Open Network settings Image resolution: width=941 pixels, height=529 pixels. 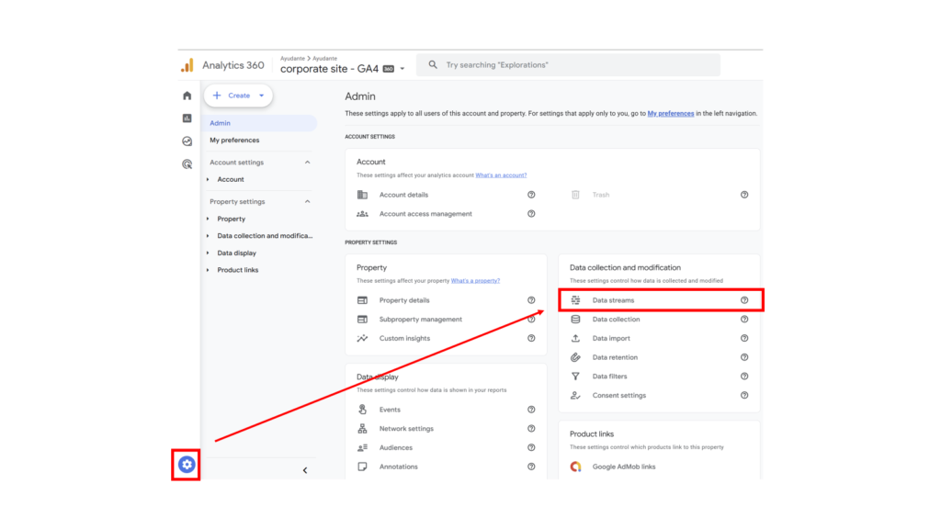pos(406,429)
